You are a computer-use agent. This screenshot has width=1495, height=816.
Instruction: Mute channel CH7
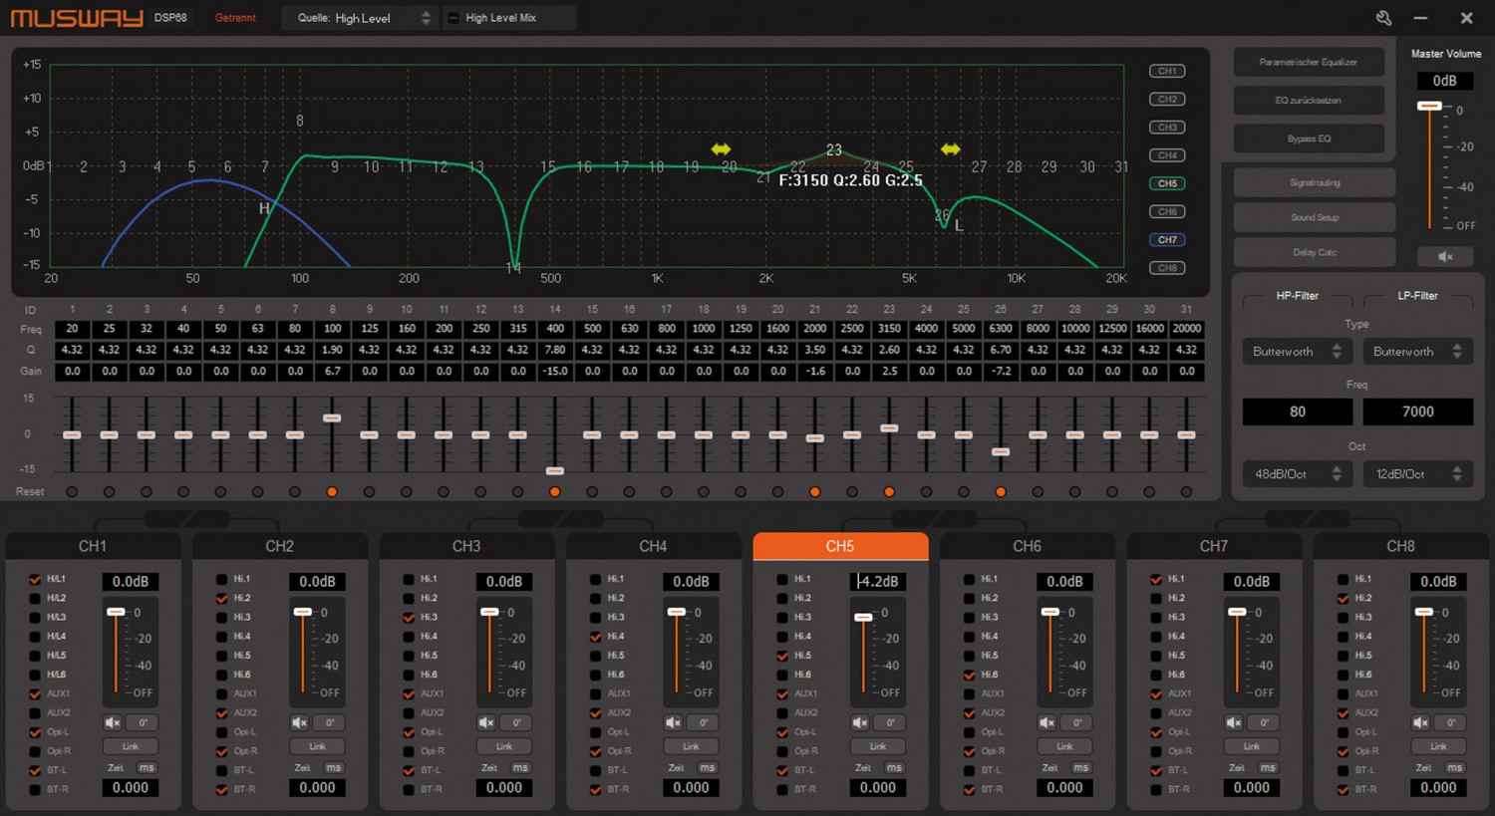(1234, 722)
